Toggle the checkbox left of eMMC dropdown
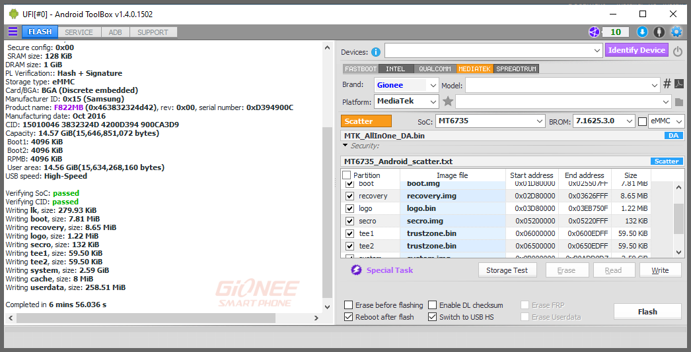 [x=643, y=121]
